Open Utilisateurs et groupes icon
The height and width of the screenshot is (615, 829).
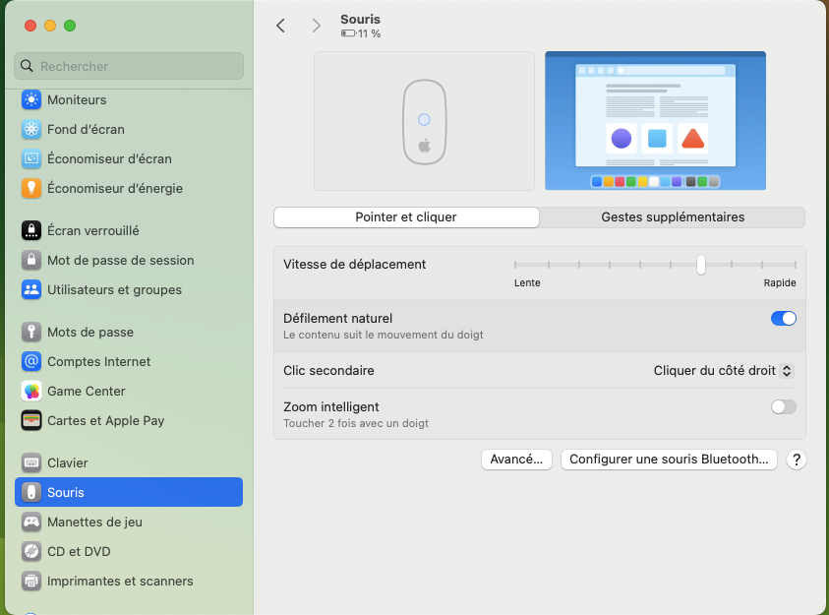coord(31,289)
